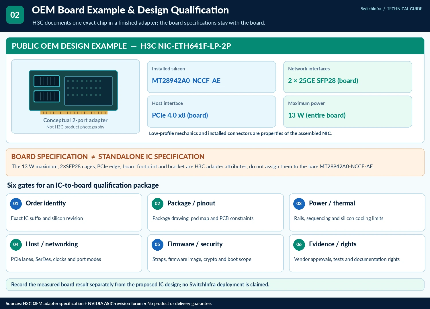Click 'Six gates for an IC-to-board qualification package'
This screenshot has height=309, width=430.
83,185
